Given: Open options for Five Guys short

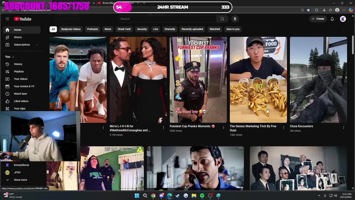Looking at the screenshot, I should click(283, 127).
